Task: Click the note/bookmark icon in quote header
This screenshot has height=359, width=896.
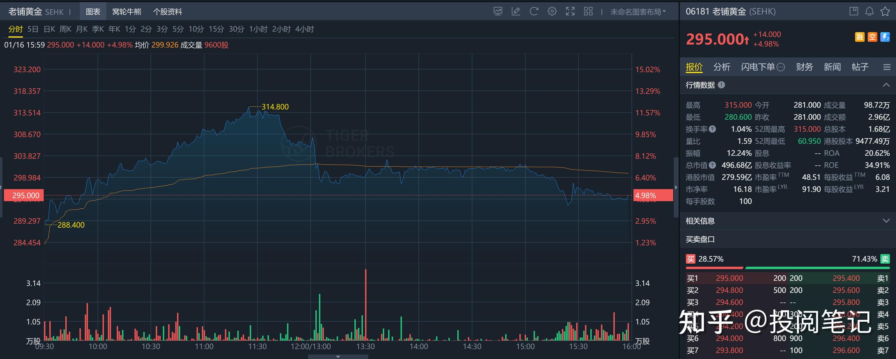Action: pyautogui.click(x=854, y=11)
